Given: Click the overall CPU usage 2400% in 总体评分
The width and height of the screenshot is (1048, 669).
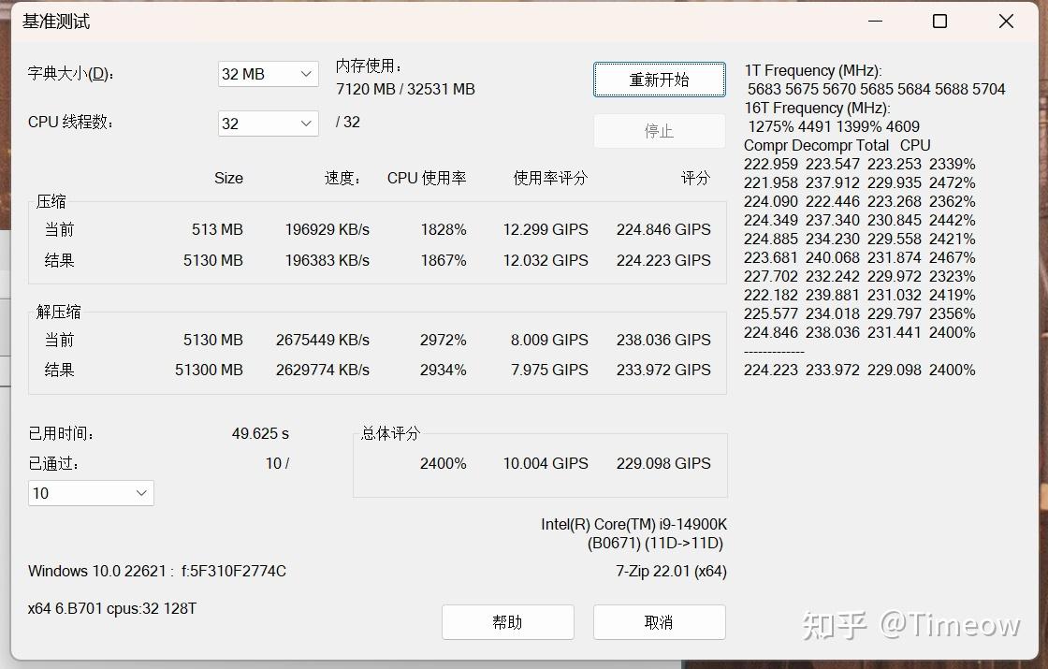Looking at the screenshot, I should pos(444,463).
